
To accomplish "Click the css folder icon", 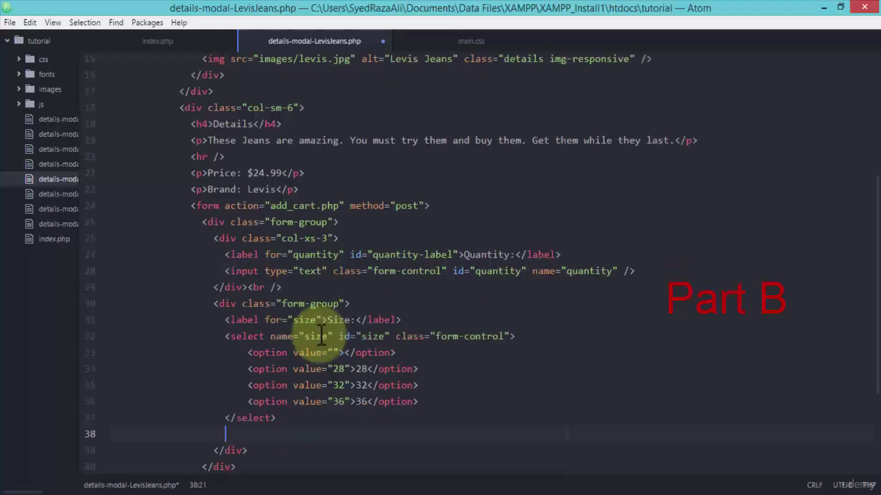I will [x=30, y=59].
